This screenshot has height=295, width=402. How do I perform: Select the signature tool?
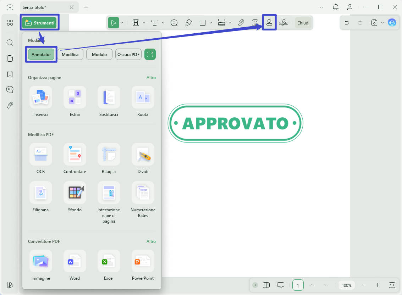coord(283,23)
